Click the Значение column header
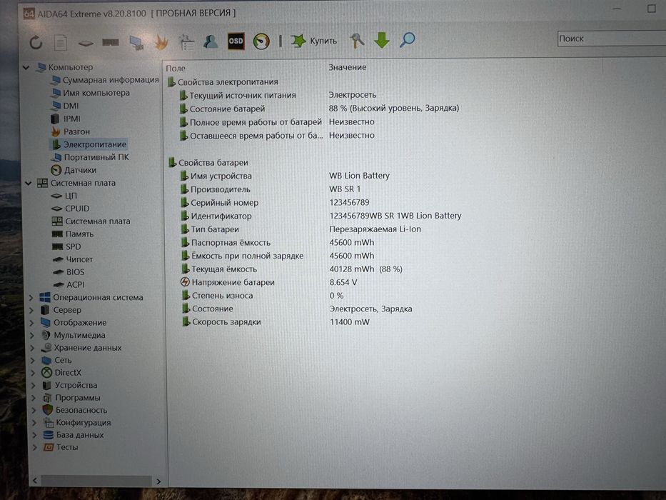This screenshot has width=666, height=500. [348, 67]
